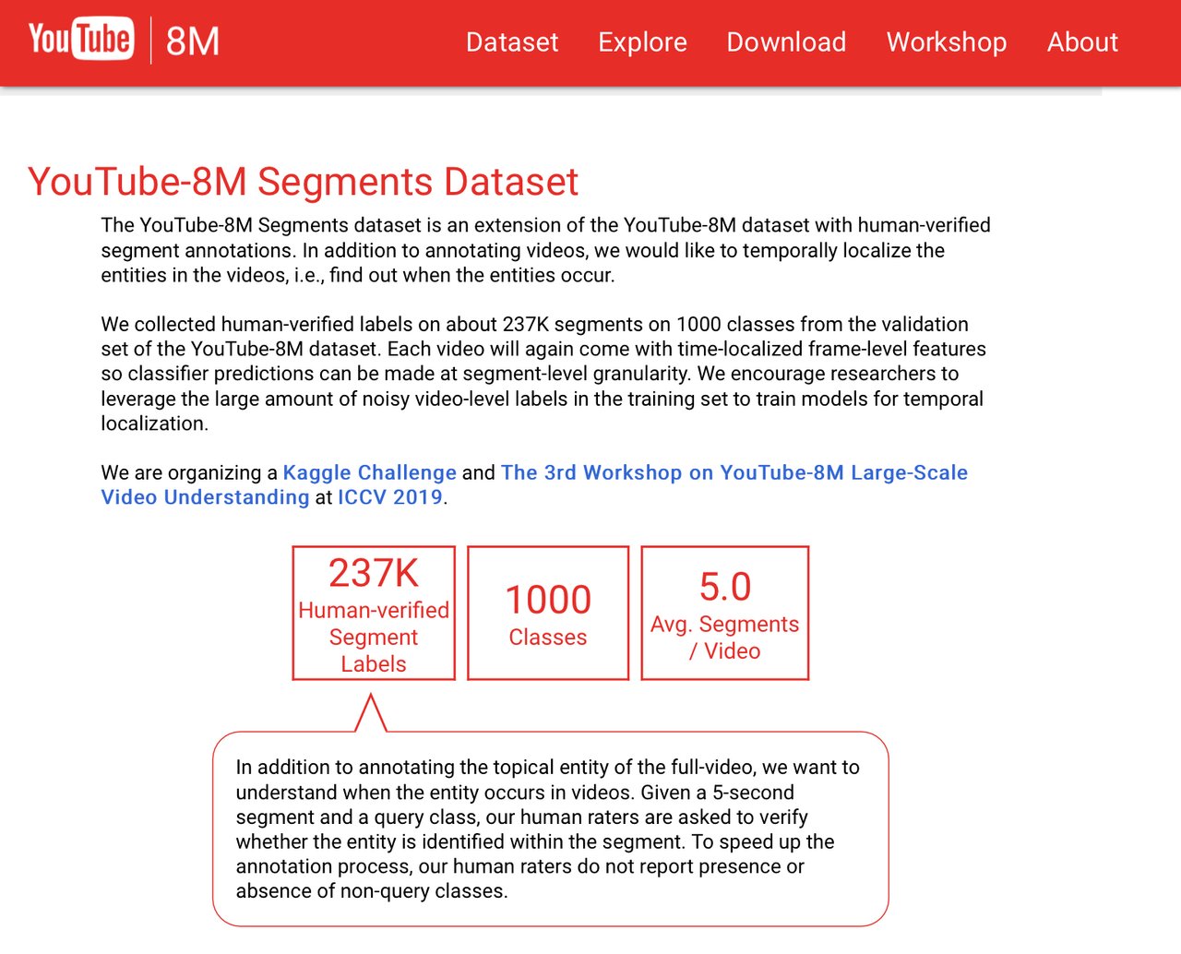Viewport: 1181px width, 954px height.
Task: Click the paragraph starting 'The YouTube-8M Segments dataset'
Action: pyautogui.click(x=546, y=250)
